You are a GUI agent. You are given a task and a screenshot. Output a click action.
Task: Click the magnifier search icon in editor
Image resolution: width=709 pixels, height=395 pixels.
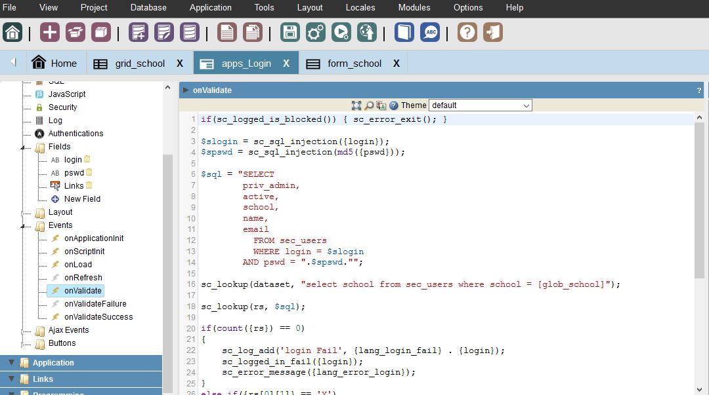(369, 105)
